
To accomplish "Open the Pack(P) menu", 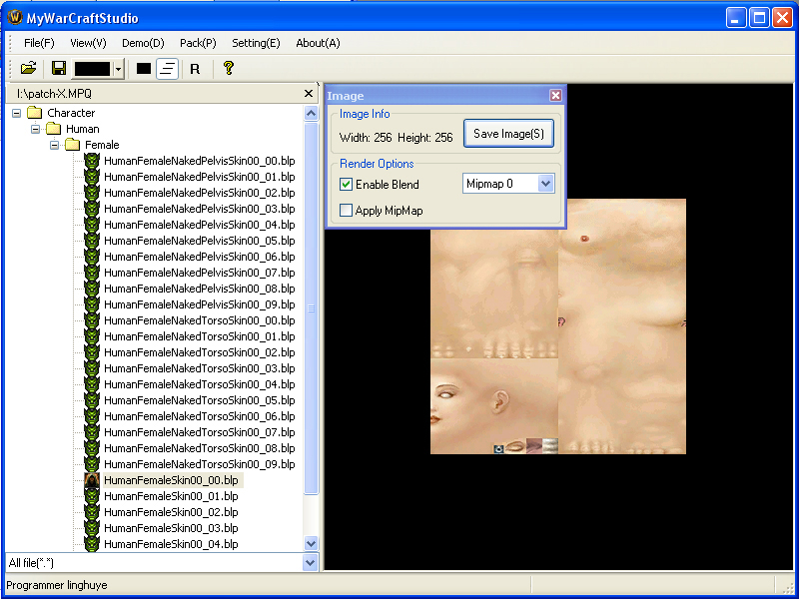I will [198, 43].
